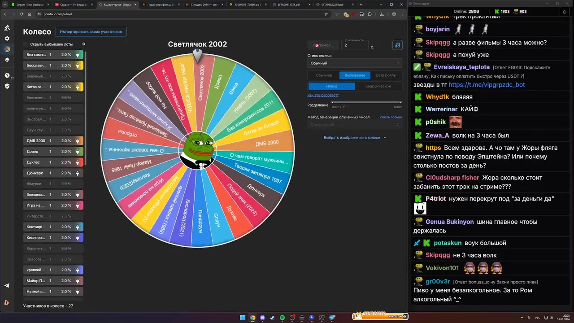This screenshot has width=574, height=323.
Task: Click the light bulb icon for Бесславн... lot
Action: (78, 65)
